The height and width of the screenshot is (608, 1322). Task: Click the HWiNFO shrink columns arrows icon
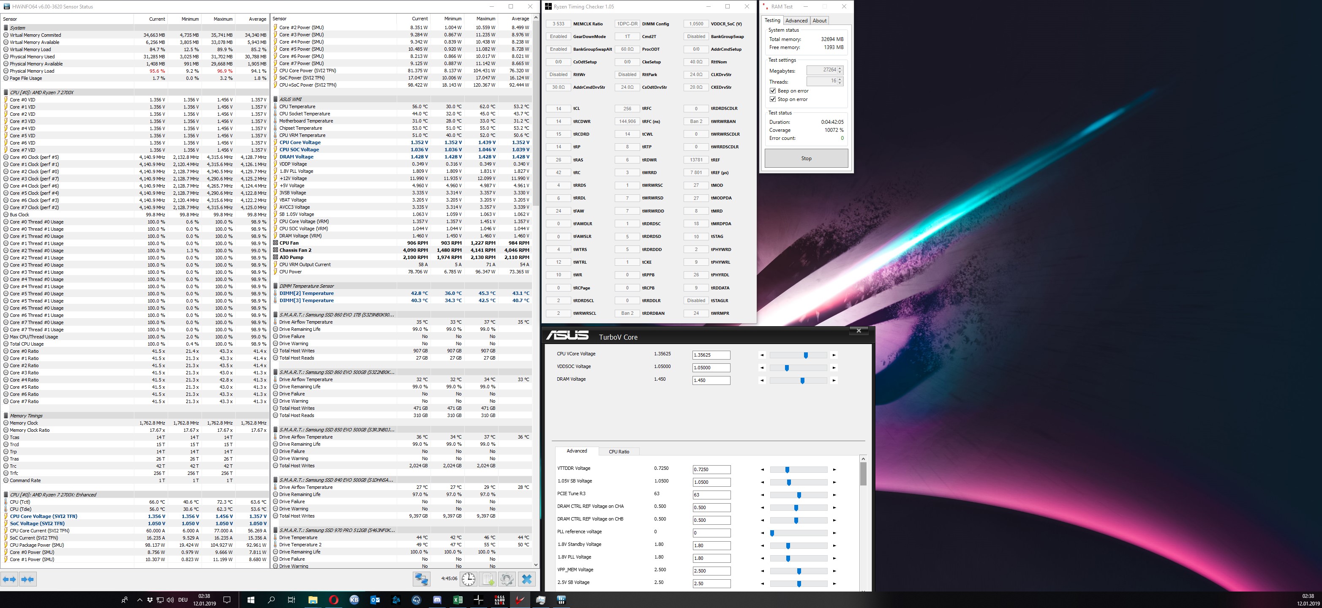click(x=28, y=579)
